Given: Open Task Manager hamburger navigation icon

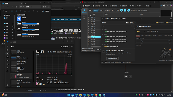Looking at the screenshot, I should (7, 47).
